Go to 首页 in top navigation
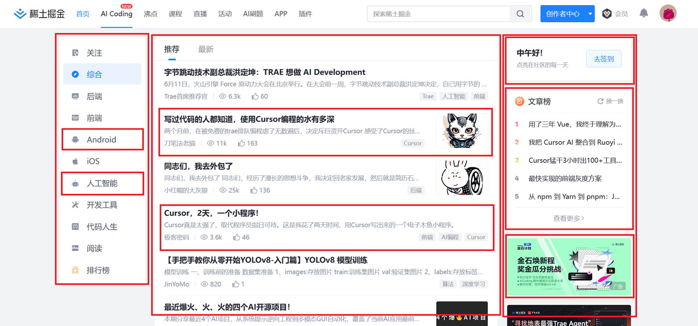698x326 pixels. (x=83, y=14)
